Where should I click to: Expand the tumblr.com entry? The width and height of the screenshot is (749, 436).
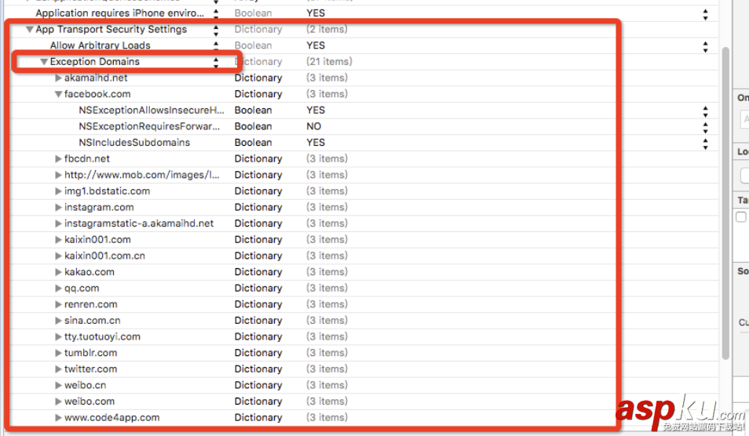[x=58, y=354]
